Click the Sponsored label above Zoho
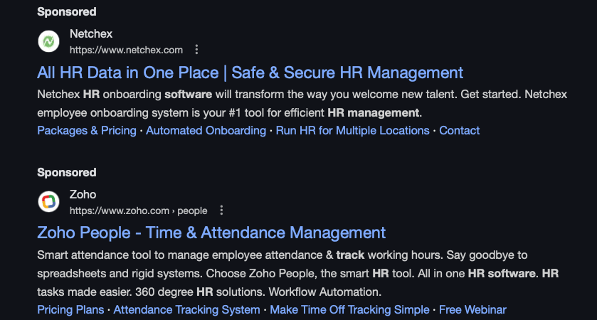Screen dimensions: 597x320 66,172
